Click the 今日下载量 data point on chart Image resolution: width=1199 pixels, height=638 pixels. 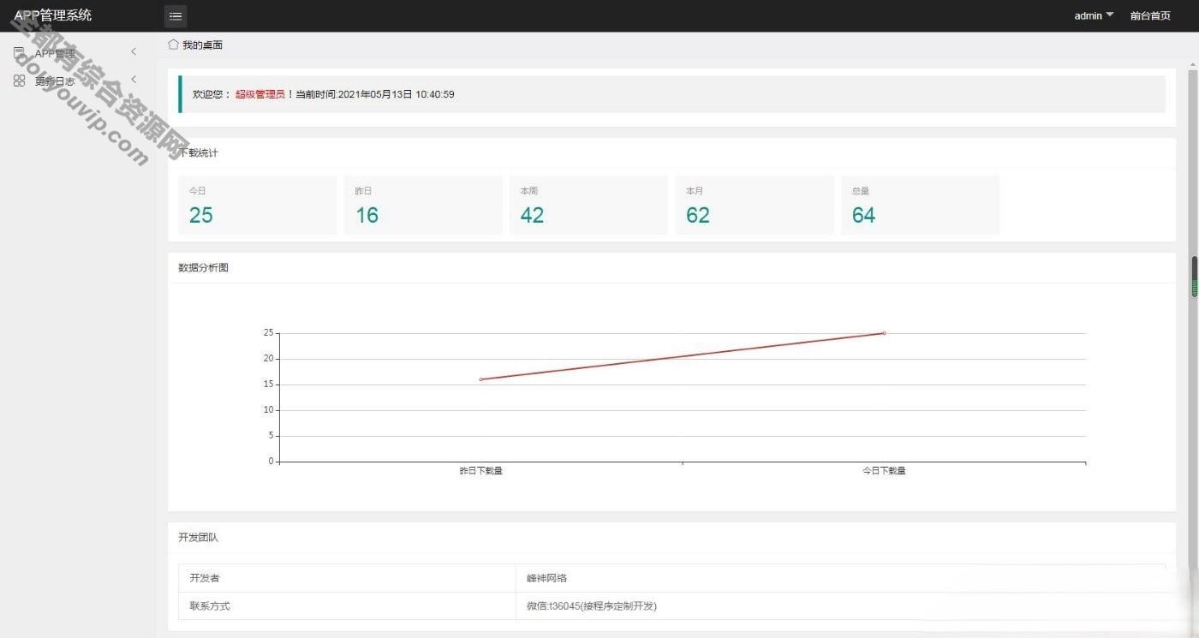point(884,333)
